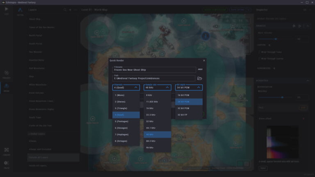Select the Outside All Layers row

pos(53,157)
